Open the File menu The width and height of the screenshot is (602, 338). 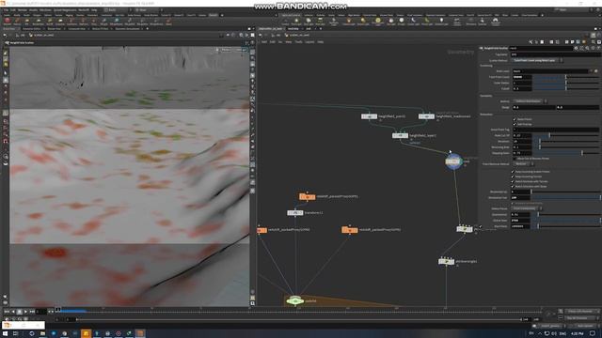click(x=7, y=9)
